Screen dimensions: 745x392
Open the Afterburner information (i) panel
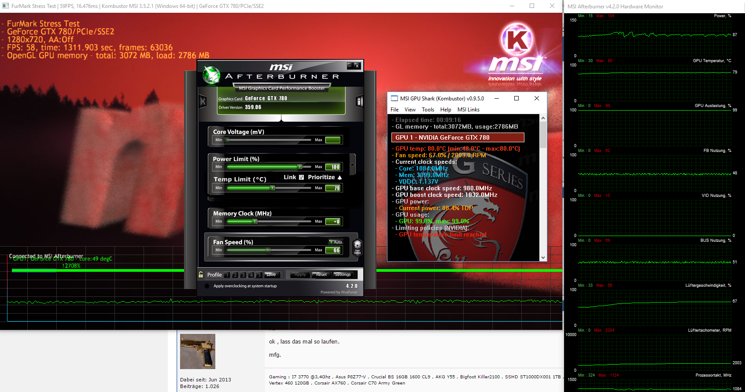(359, 102)
